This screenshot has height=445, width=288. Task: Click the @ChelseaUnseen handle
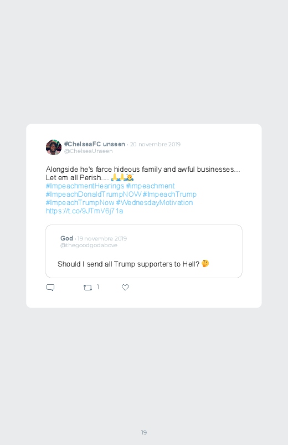click(x=88, y=151)
